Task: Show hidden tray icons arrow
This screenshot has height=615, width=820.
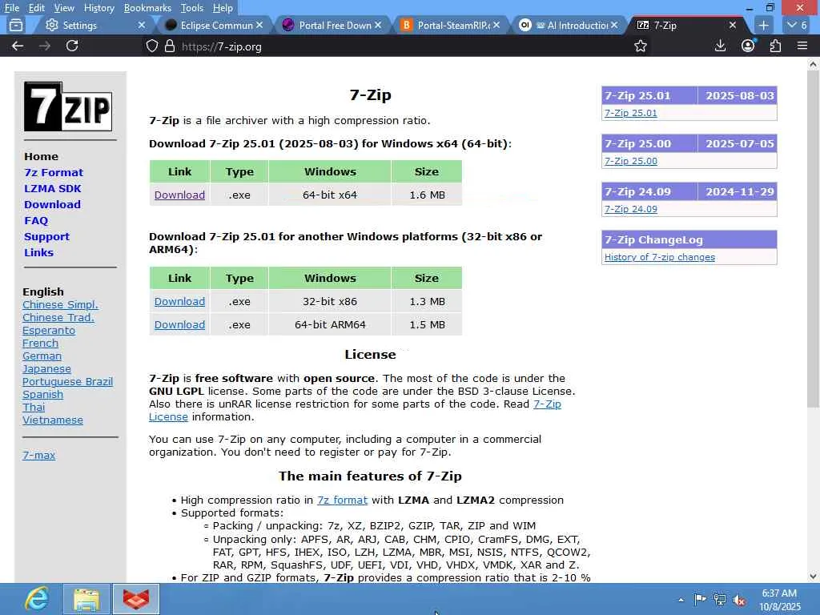Action: [x=681, y=600]
